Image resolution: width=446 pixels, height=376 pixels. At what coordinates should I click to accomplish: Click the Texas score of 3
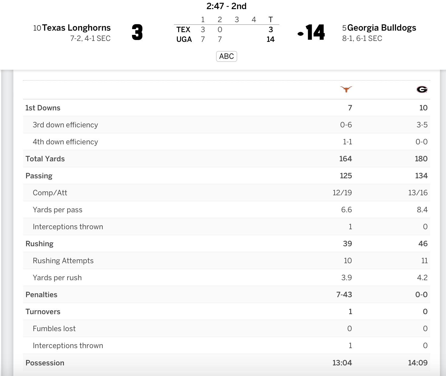[137, 32]
